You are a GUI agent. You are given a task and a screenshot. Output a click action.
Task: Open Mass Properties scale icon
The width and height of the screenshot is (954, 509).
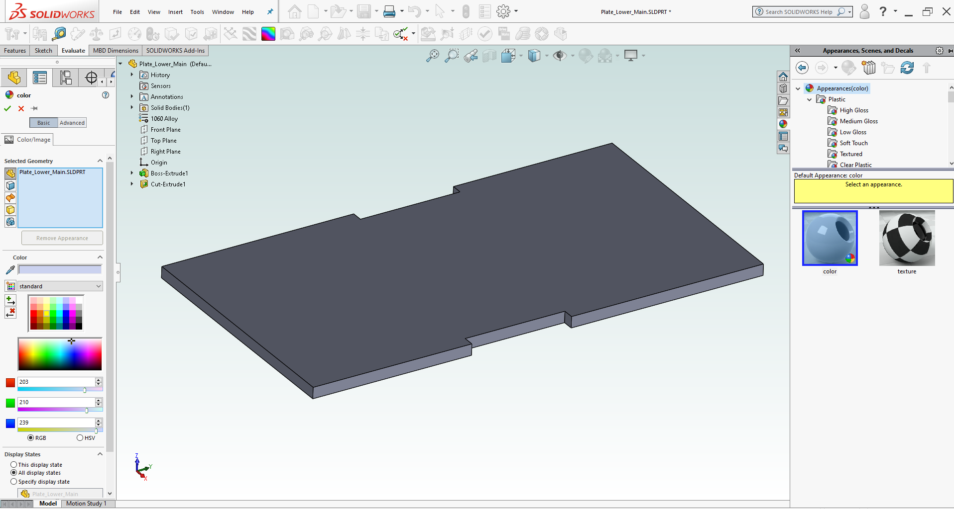(x=96, y=34)
